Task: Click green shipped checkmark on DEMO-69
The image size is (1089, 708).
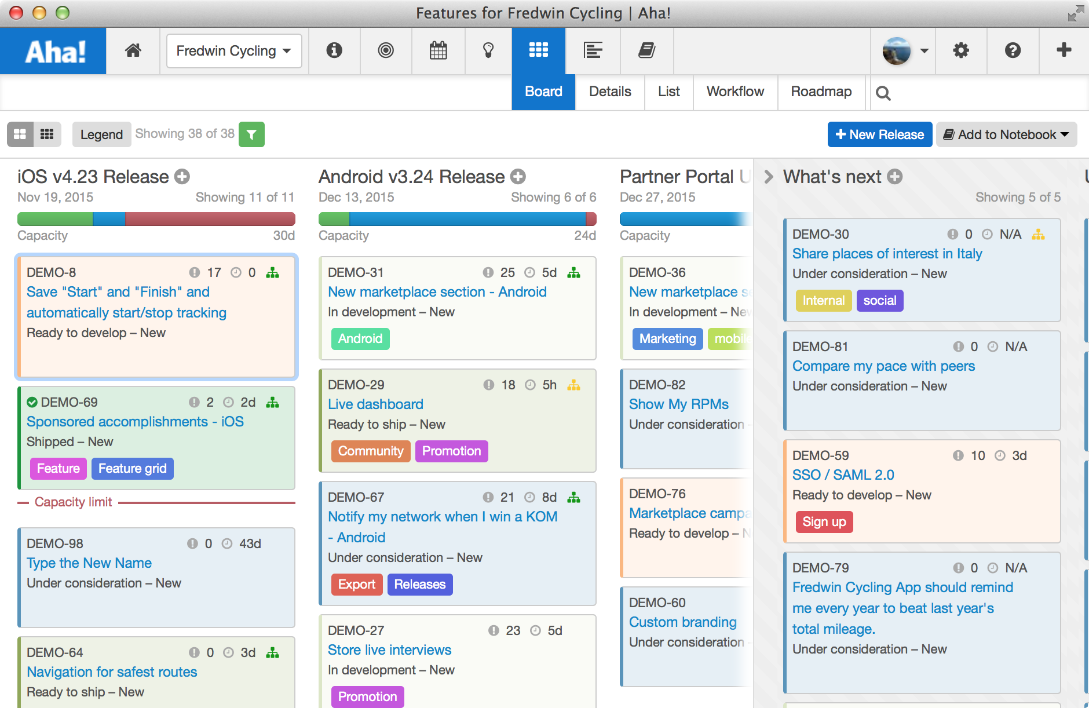Action: tap(32, 402)
